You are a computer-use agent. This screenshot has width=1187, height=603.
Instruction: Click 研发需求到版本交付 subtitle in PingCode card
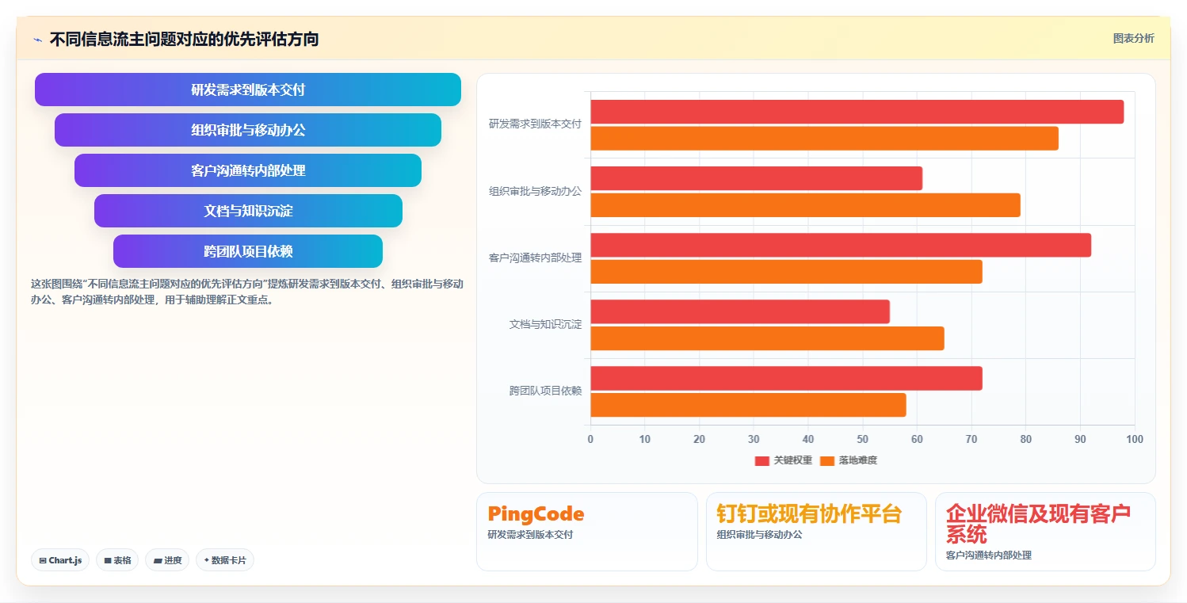click(530, 535)
